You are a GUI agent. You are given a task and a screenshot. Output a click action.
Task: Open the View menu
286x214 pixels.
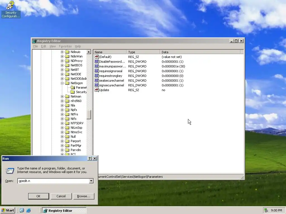pos(53,46)
